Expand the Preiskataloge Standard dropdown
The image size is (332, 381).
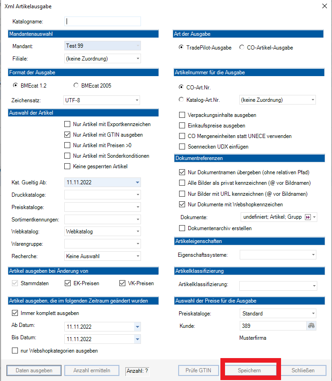point(313,314)
